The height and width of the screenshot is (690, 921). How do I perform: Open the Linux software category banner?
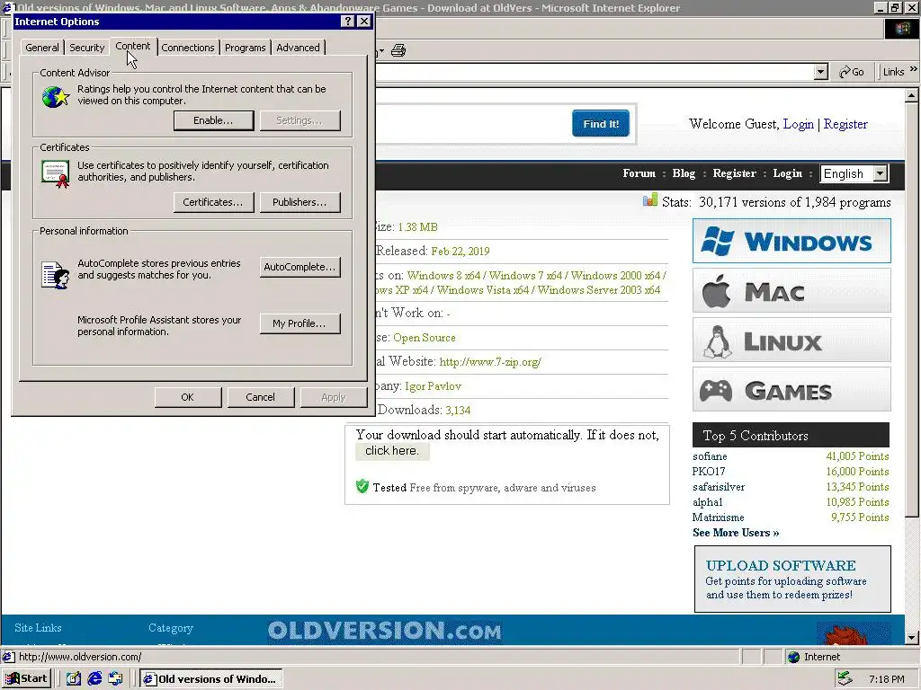(791, 340)
